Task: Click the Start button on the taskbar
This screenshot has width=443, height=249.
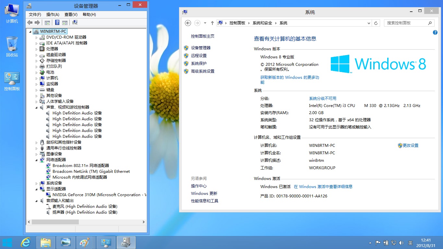Action: point(7,243)
